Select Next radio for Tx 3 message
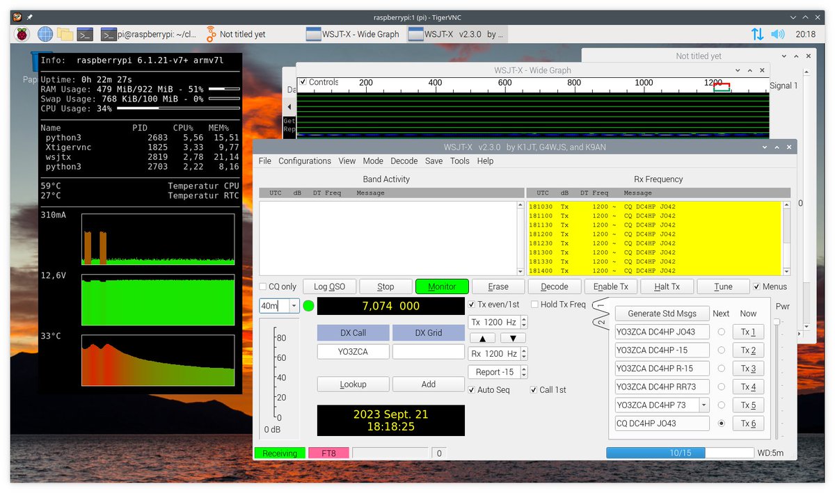 (x=721, y=369)
